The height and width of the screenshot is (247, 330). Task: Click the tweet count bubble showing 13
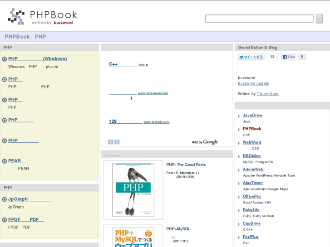click(272, 57)
